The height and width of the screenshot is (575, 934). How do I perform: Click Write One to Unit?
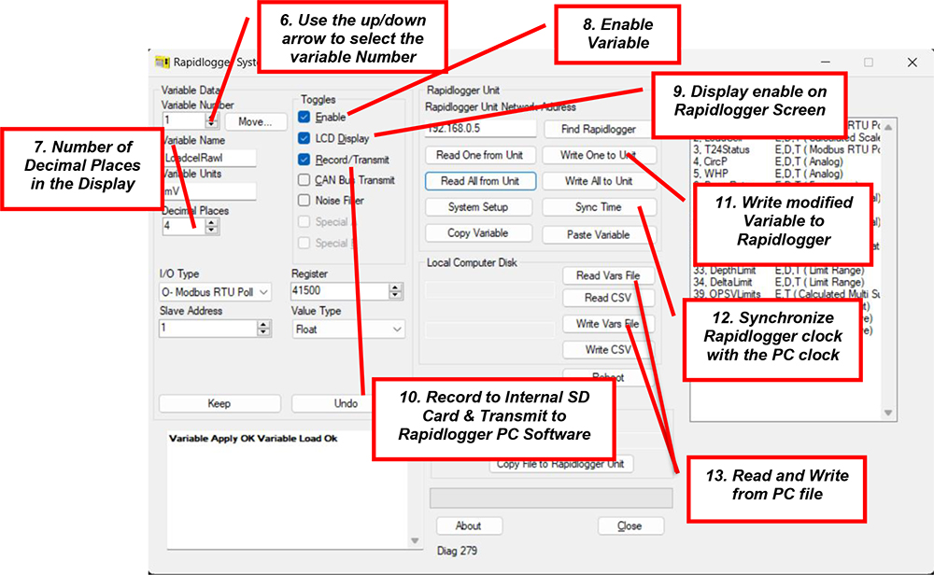598,155
